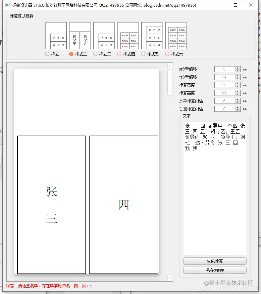This screenshot has width=261, height=294.
Task: Click the 样式六 eight-label layout thumbnail
Action: [176, 36]
